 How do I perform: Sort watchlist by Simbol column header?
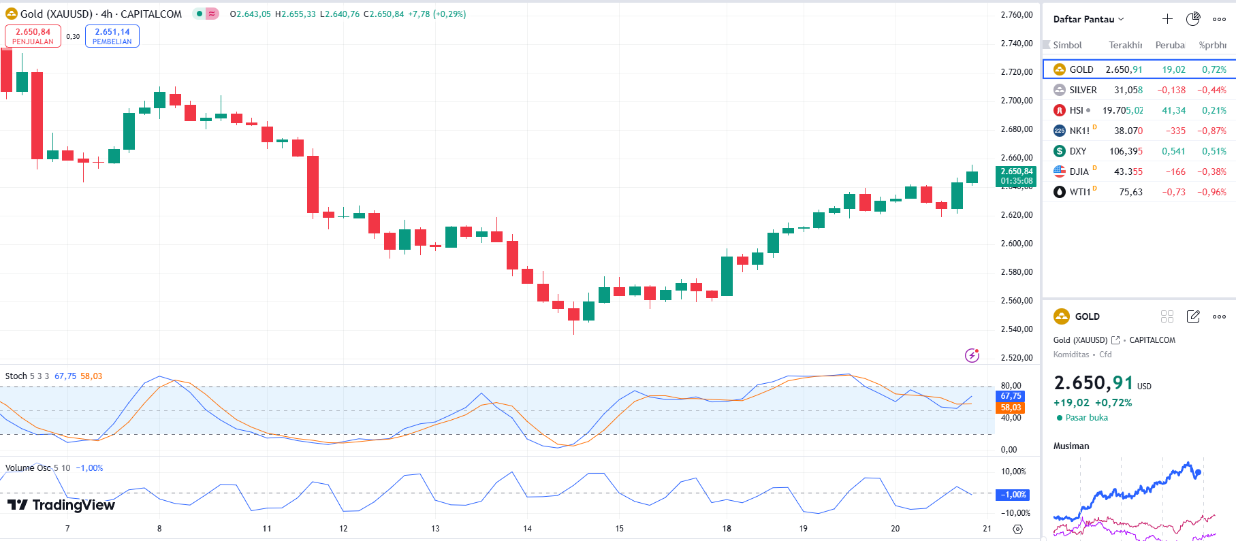[x=1067, y=45]
